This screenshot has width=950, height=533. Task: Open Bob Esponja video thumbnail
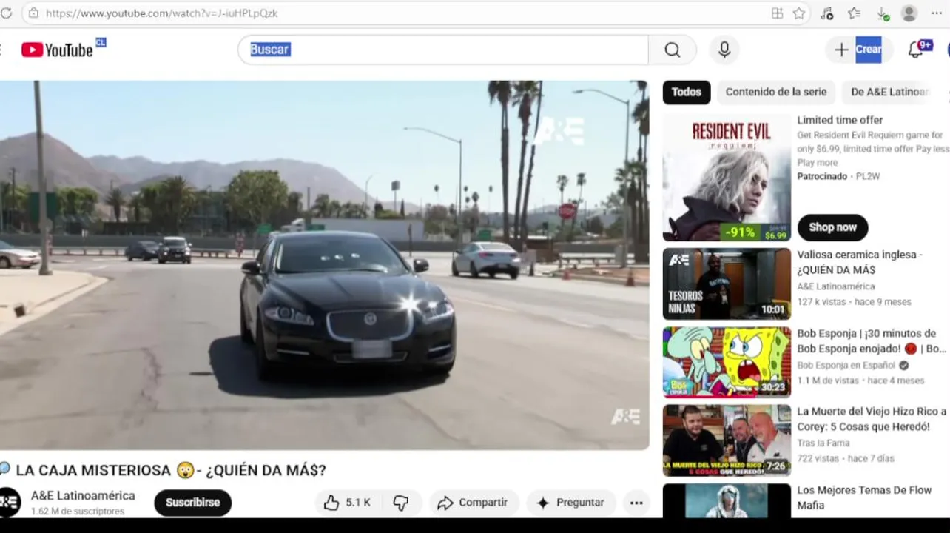tap(727, 362)
